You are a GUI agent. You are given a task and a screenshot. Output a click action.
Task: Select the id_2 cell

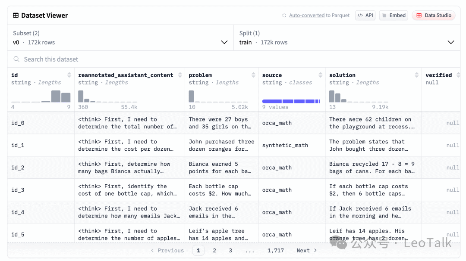coord(41,168)
